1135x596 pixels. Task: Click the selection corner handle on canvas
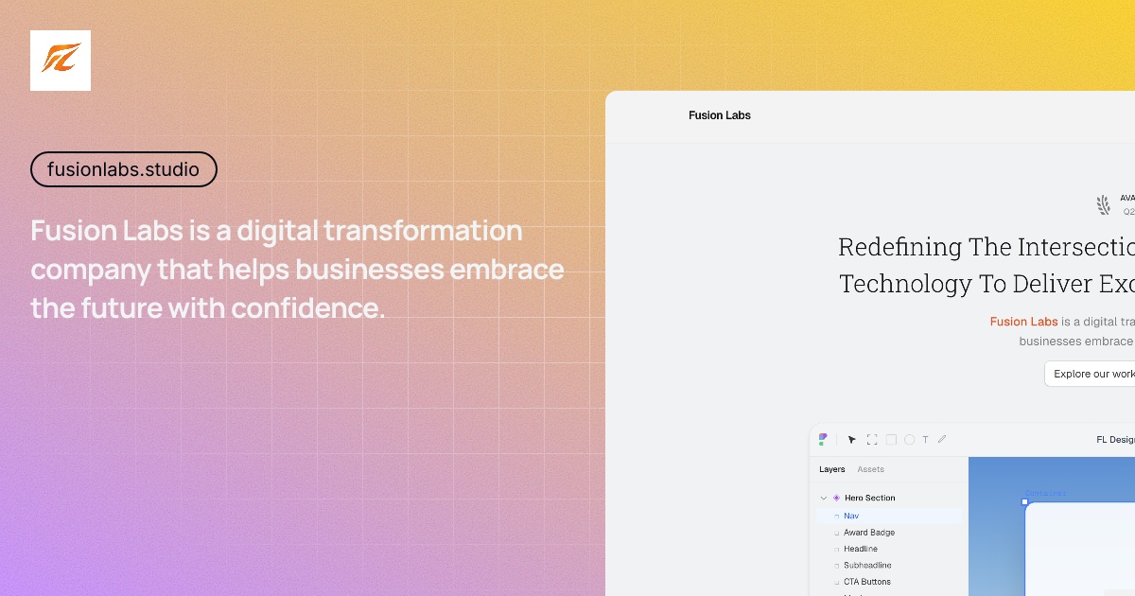1025,501
